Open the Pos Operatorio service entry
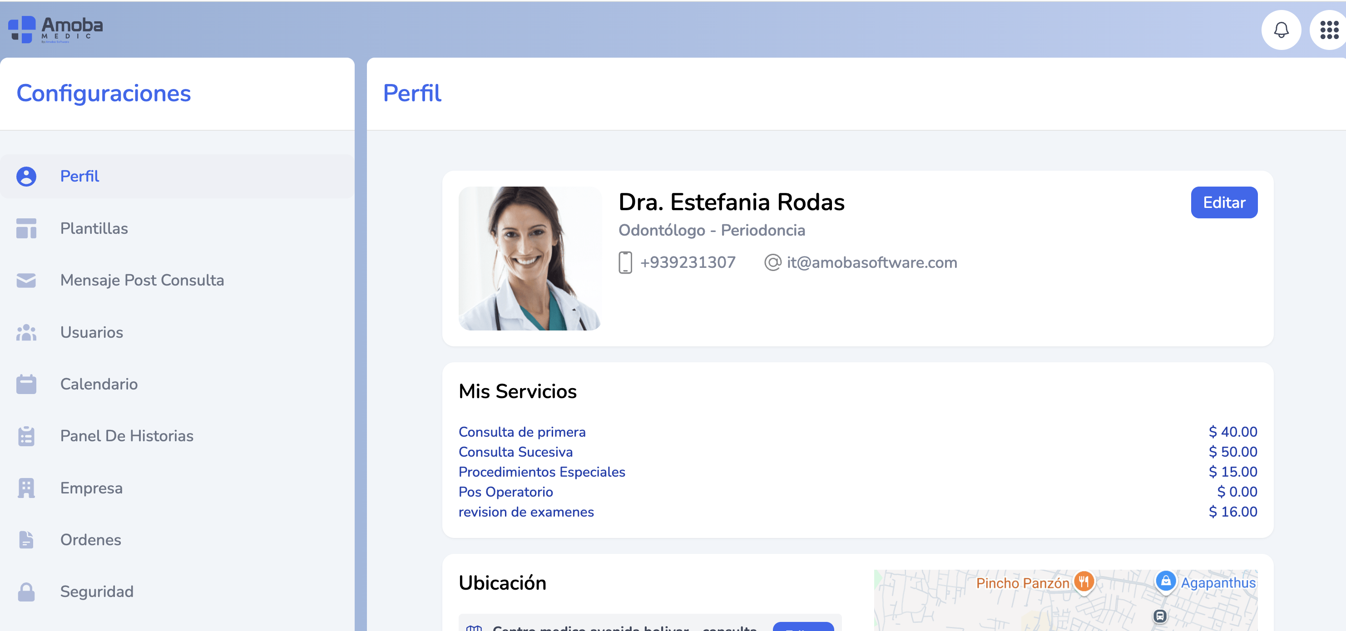Screen dimensions: 1346x631 tap(505, 492)
